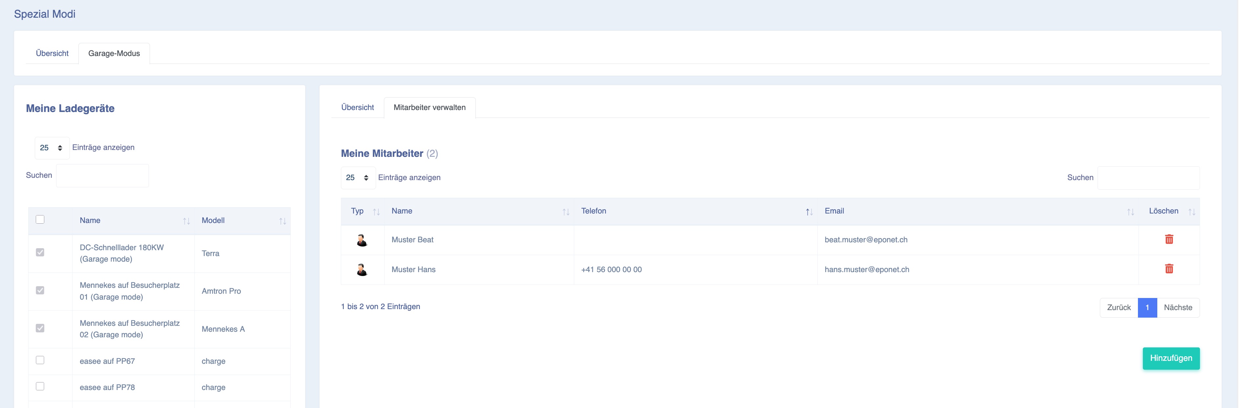
Task: Open the Mitarbeiter verwalten tab
Action: 429,107
